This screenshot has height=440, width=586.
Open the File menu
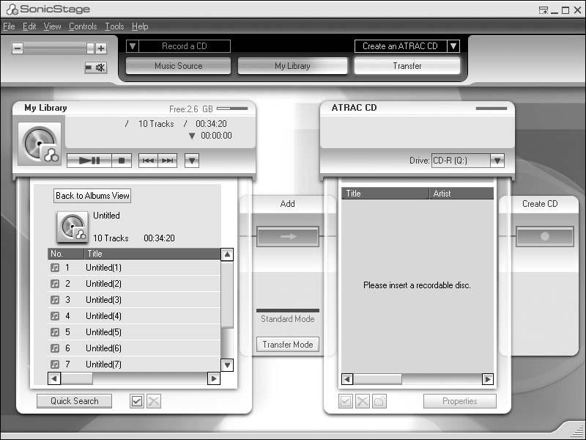[9, 26]
